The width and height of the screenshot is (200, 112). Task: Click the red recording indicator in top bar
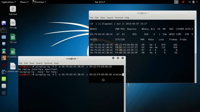coord(183,2)
